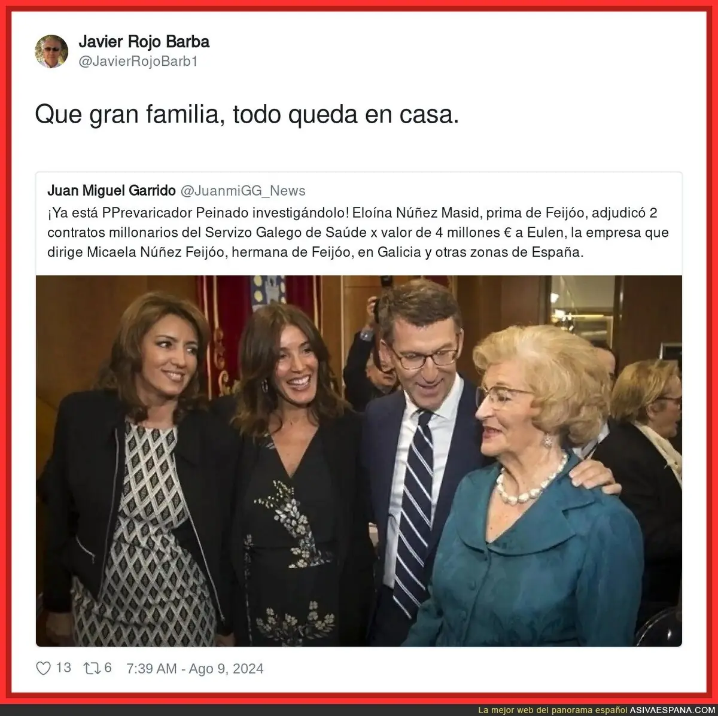Open Javier Rojo Barba's profile avatar
The width and height of the screenshot is (718, 716).
coord(51,51)
